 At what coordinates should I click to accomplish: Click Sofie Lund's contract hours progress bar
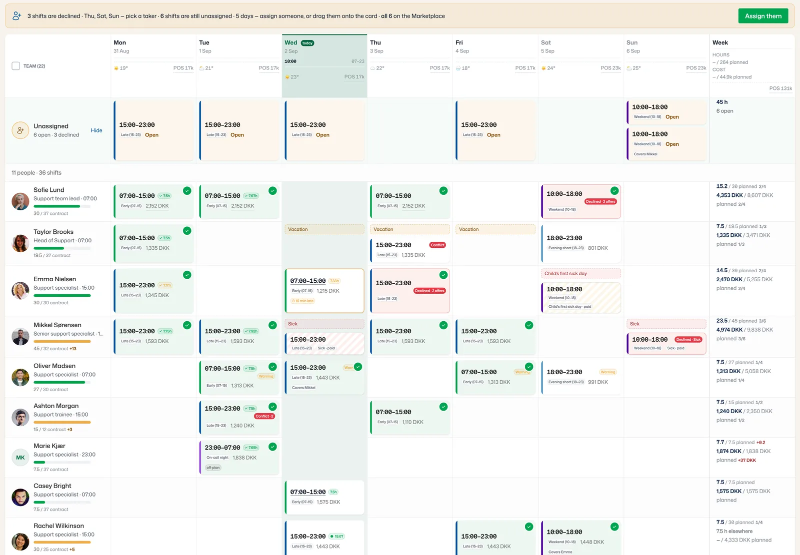pos(62,206)
